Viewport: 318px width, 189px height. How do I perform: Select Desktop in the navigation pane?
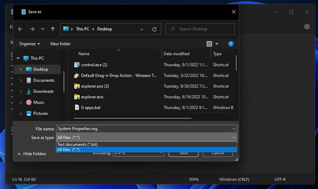coord(40,69)
